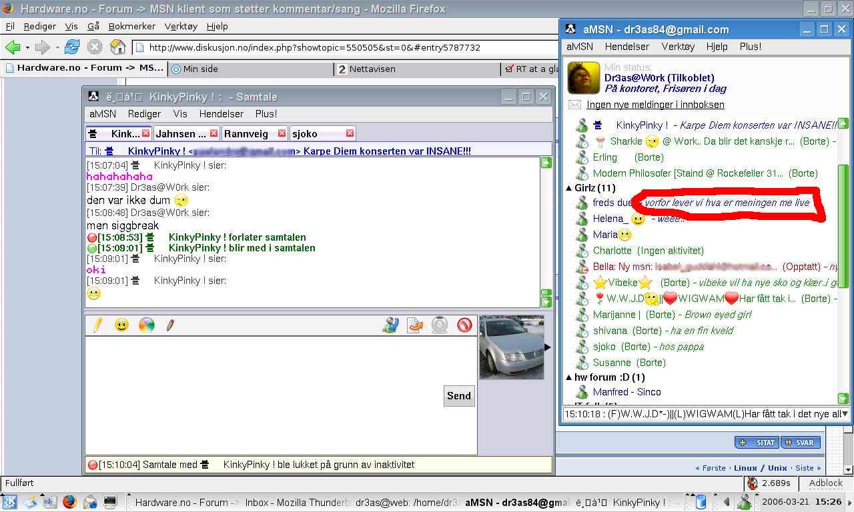Close the KinkyPinky chat tab
Viewport: 854px width, 512px height.
(x=145, y=133)
